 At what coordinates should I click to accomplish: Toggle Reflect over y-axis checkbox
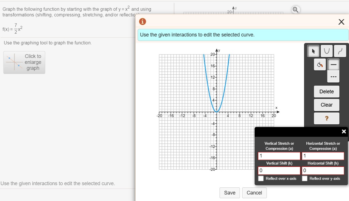coord(305,178)
